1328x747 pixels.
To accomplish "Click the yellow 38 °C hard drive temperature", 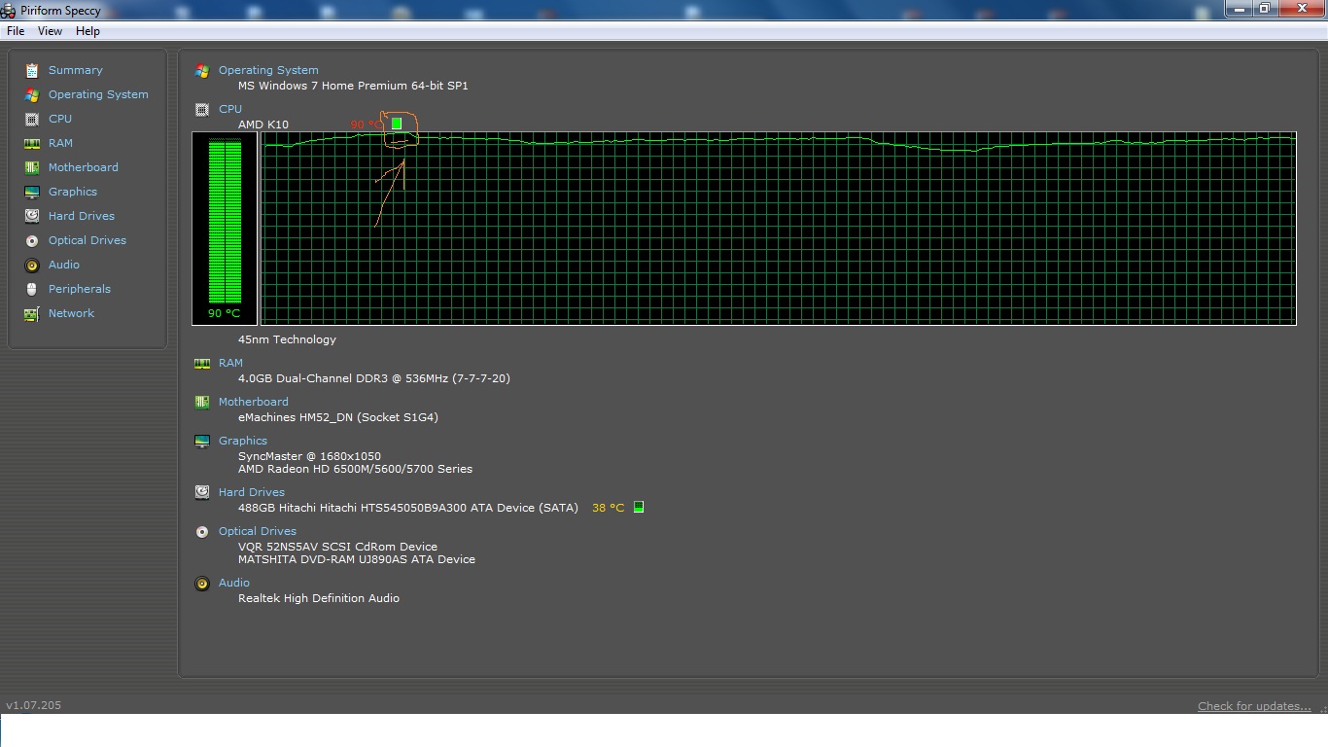I will click(609, 508).
